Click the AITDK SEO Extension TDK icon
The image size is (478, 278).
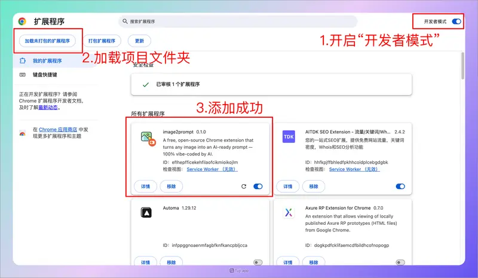pos(289,137)
